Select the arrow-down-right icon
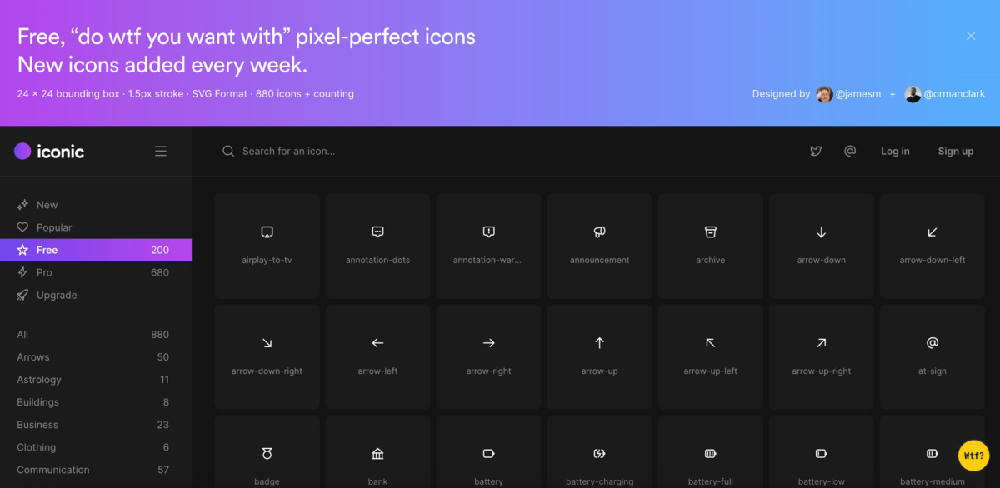The image size is (1000, 488). pyautogui.click(x=267, y=356)
